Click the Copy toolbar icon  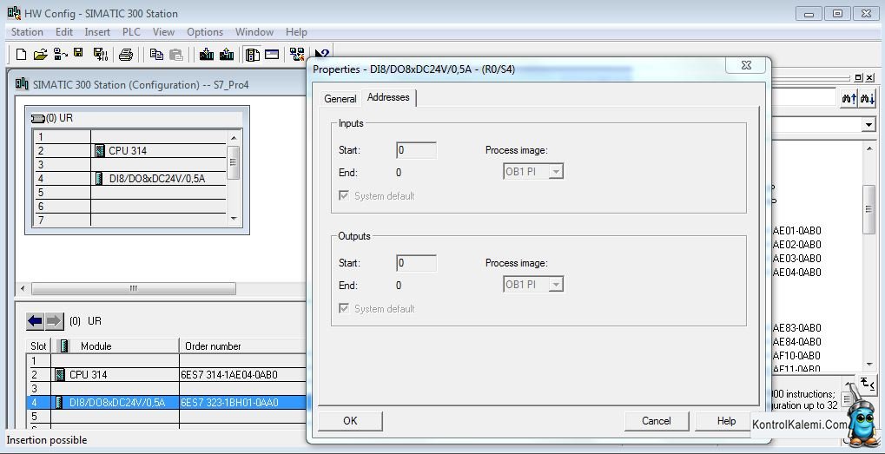(156, 55)
